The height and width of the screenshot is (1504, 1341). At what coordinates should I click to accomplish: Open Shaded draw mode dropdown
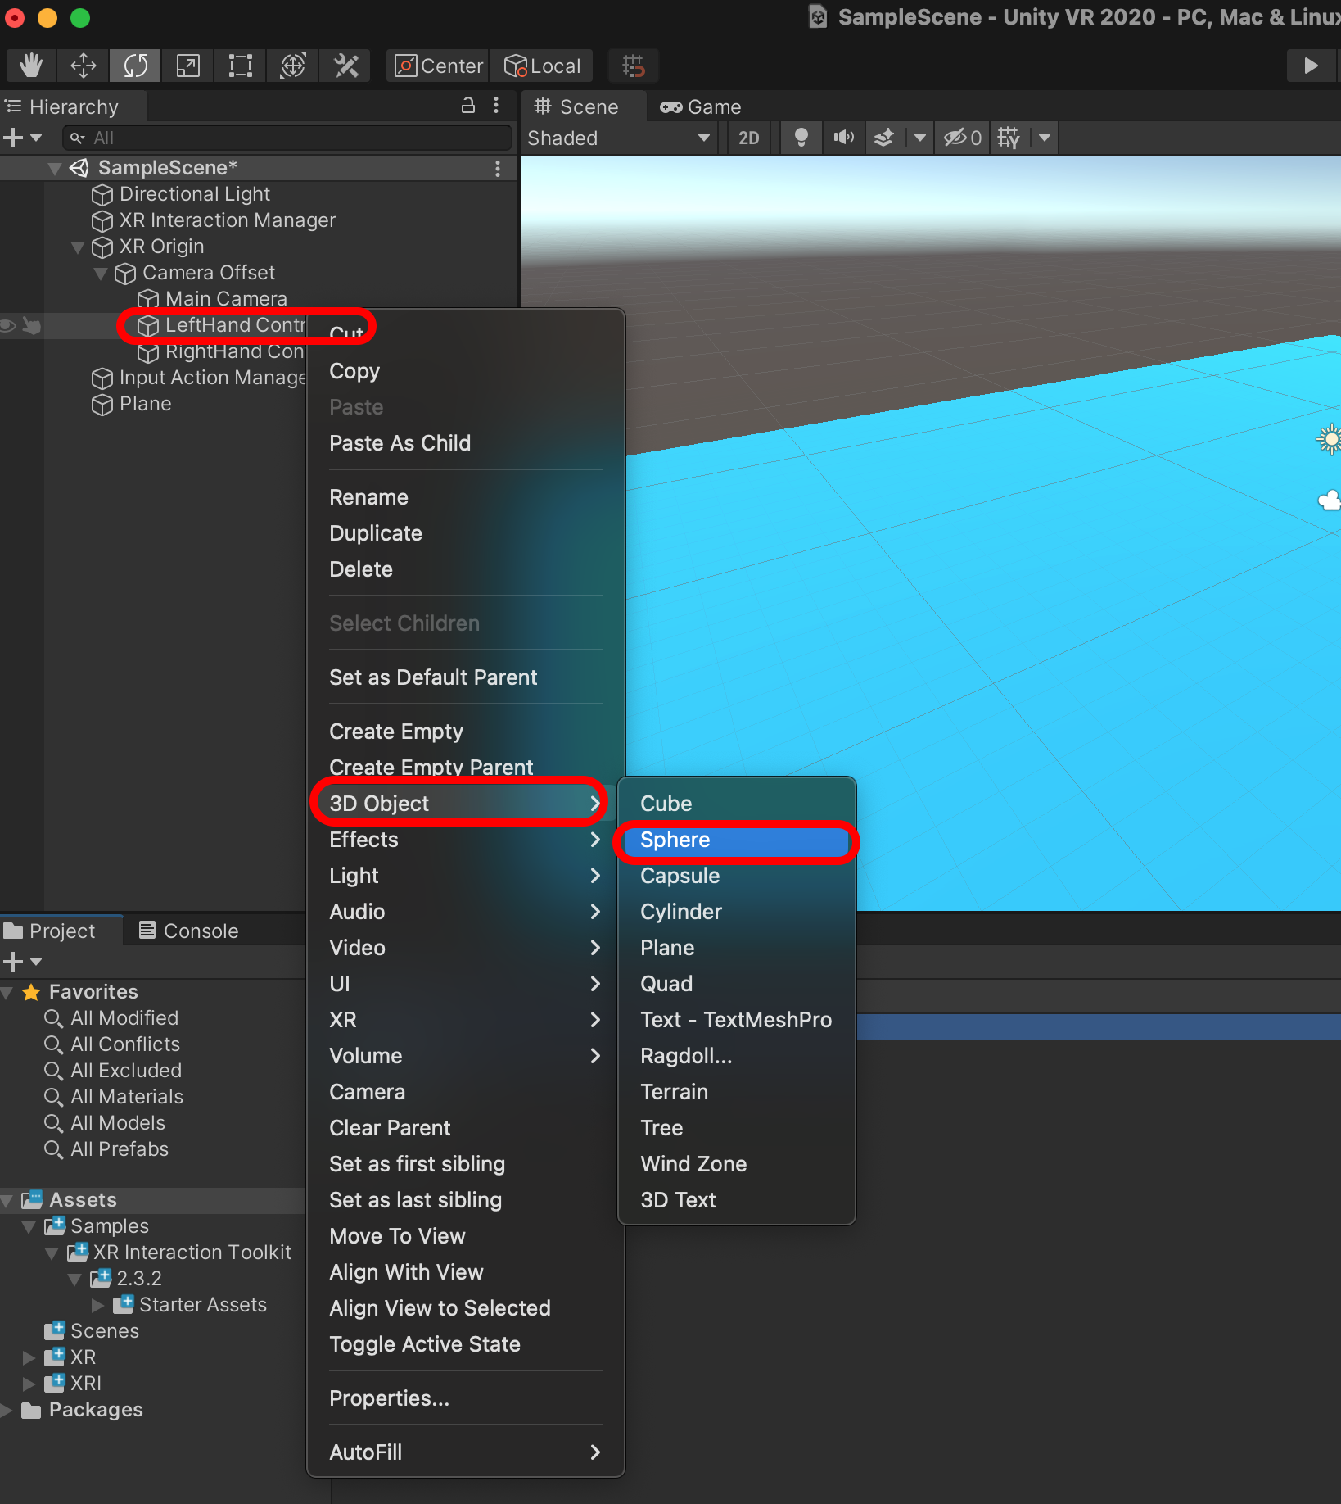pos(619,138)
